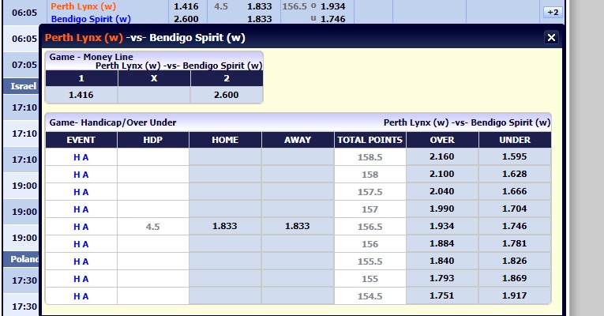Choose over 155 at odds 1.793
Screen dimensions: 604x316
tap(442, 278)
